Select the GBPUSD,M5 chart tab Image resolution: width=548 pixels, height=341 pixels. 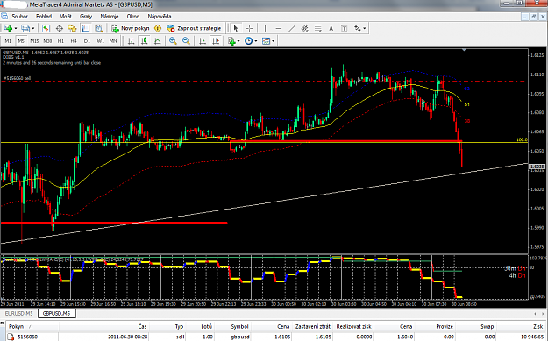57,314
